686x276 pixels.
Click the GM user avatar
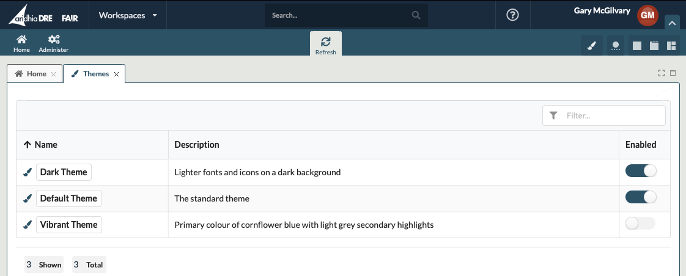(x=647, y=16)
